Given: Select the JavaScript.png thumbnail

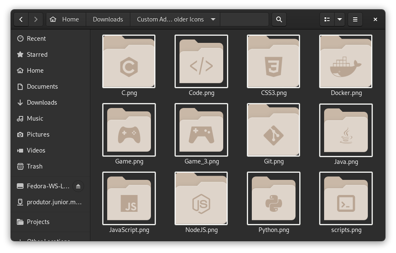Looking at the screenshot, I should pos(129,198).
